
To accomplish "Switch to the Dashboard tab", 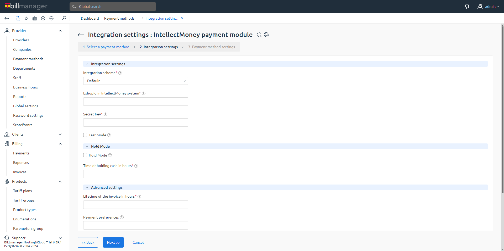I will click(x=90, y=18).
